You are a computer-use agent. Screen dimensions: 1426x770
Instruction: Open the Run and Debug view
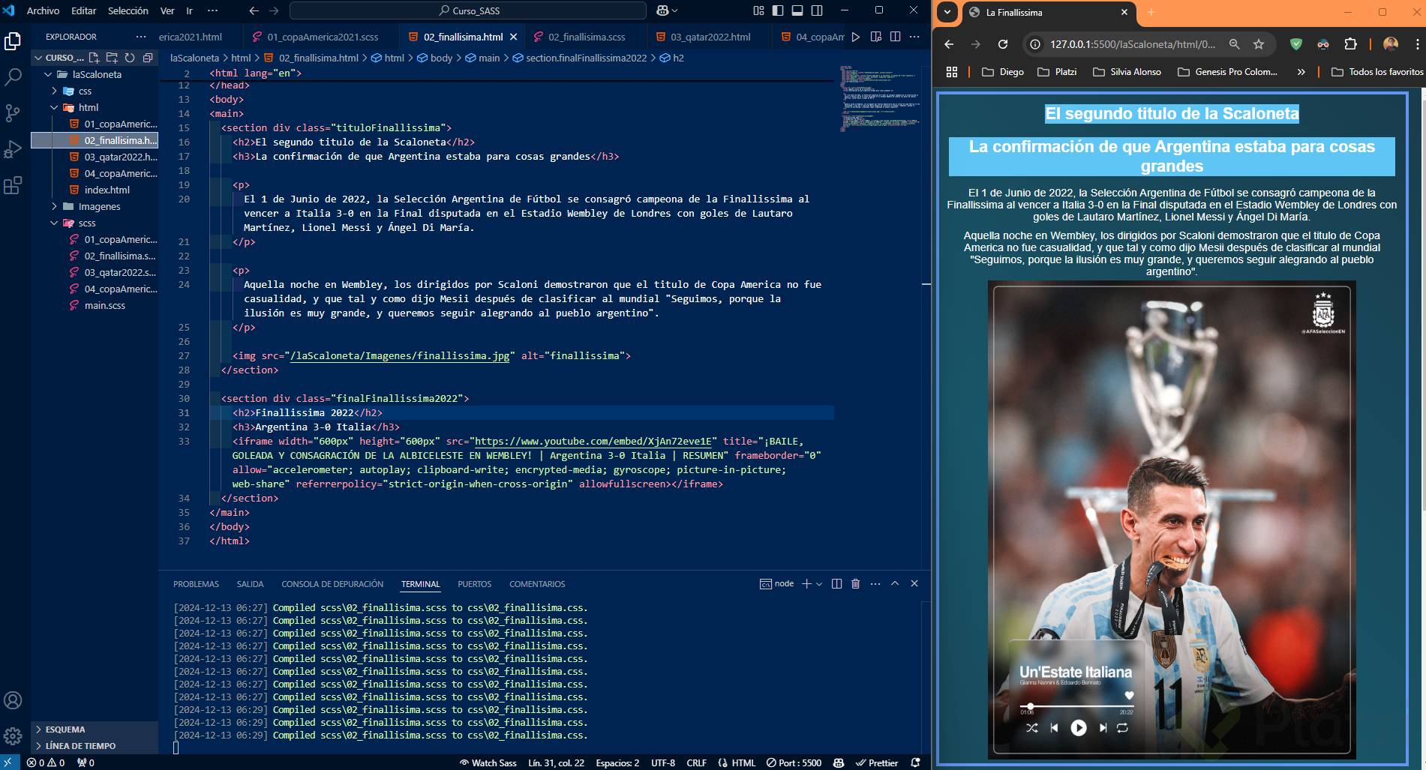tap(13, 148)
